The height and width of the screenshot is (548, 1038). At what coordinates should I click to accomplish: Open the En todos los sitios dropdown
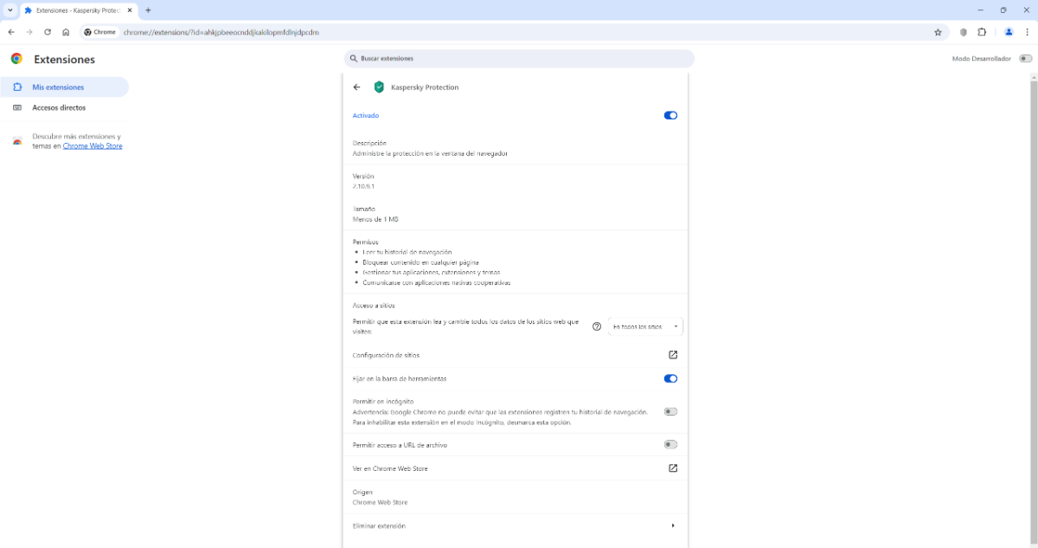click(645, 326)
